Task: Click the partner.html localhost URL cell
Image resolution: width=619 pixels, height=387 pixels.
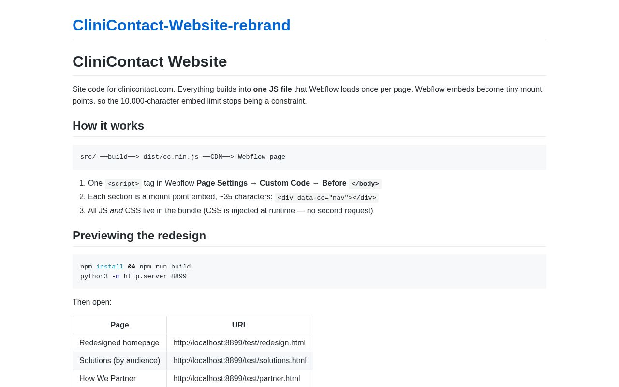Action: [x=240, y=379]
